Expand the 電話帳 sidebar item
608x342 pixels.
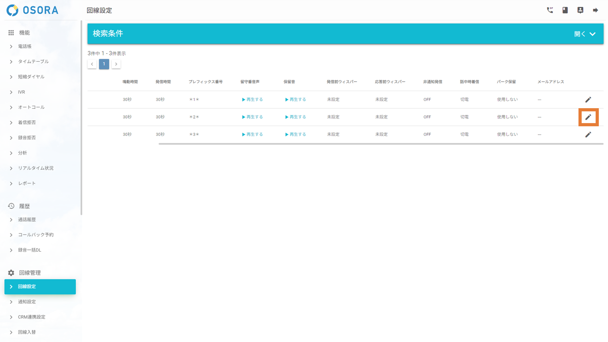click(x=25, y=46)
